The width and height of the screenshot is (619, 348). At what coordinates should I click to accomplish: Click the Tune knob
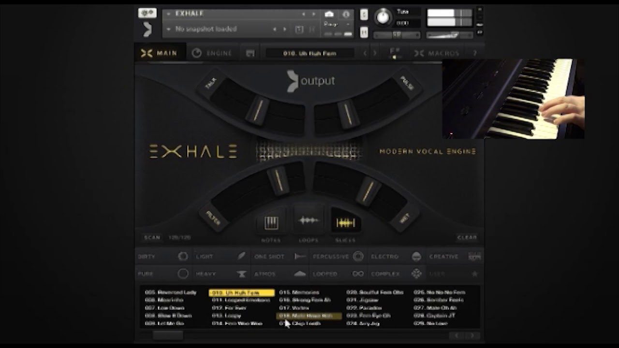click(x=383, y=17)
